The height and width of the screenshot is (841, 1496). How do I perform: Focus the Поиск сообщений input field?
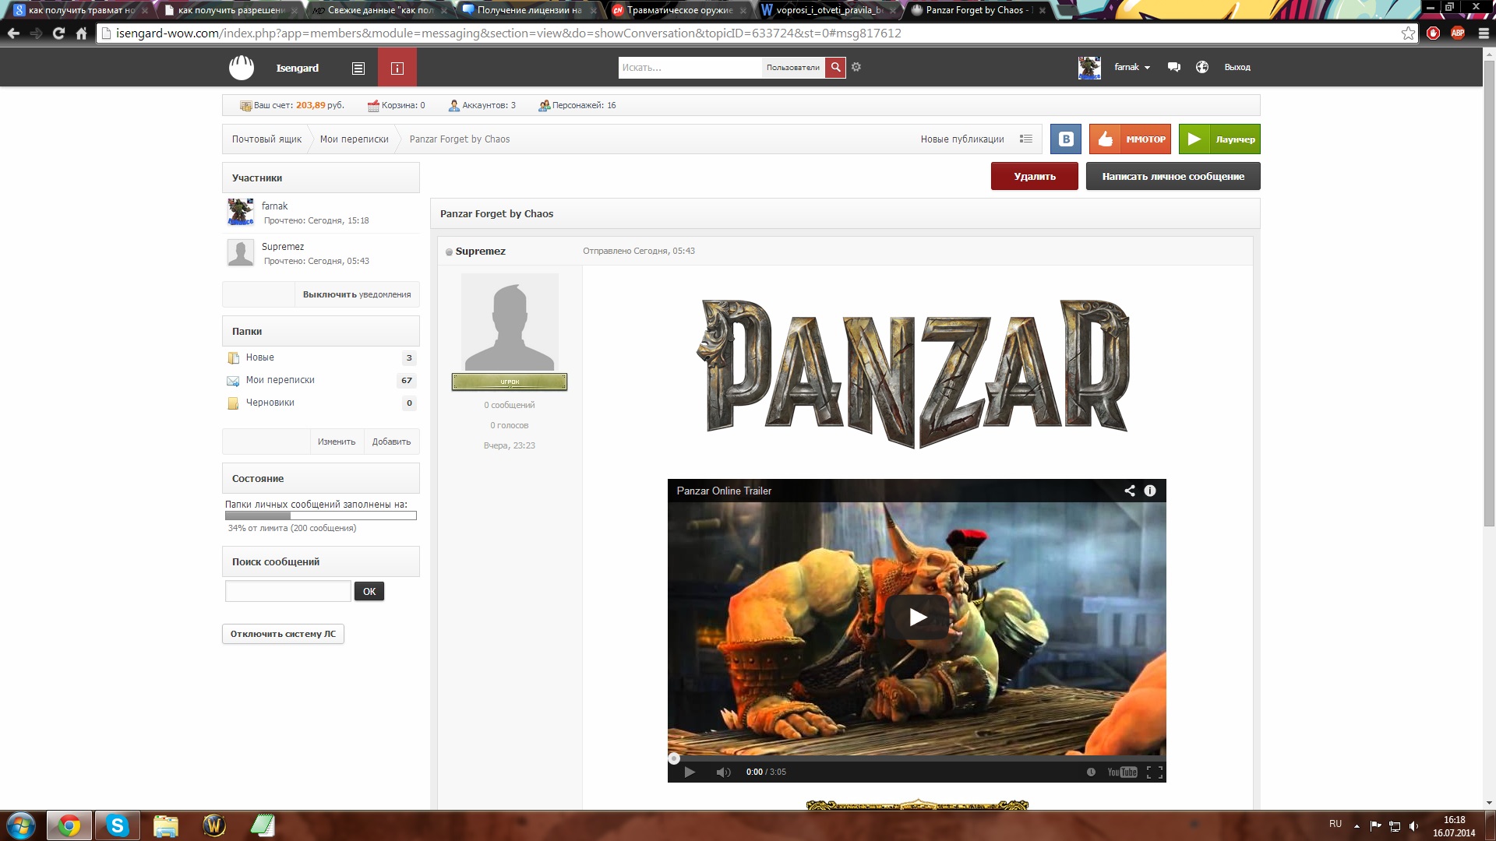tap(288, 591)
